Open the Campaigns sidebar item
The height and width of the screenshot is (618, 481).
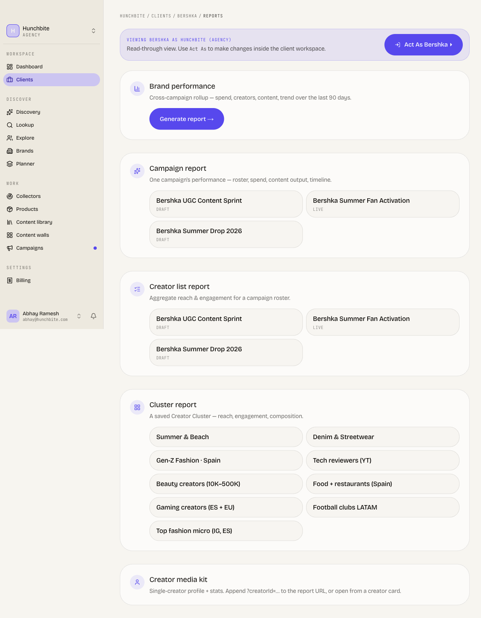point(51,248)
